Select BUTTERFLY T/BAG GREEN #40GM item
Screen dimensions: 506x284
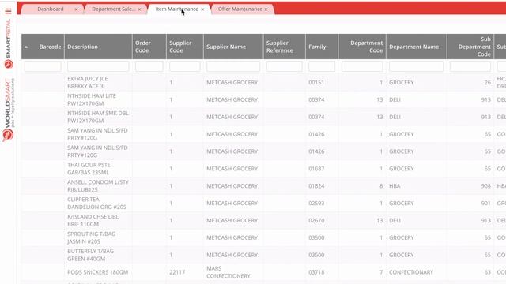(x=91, y=255)
